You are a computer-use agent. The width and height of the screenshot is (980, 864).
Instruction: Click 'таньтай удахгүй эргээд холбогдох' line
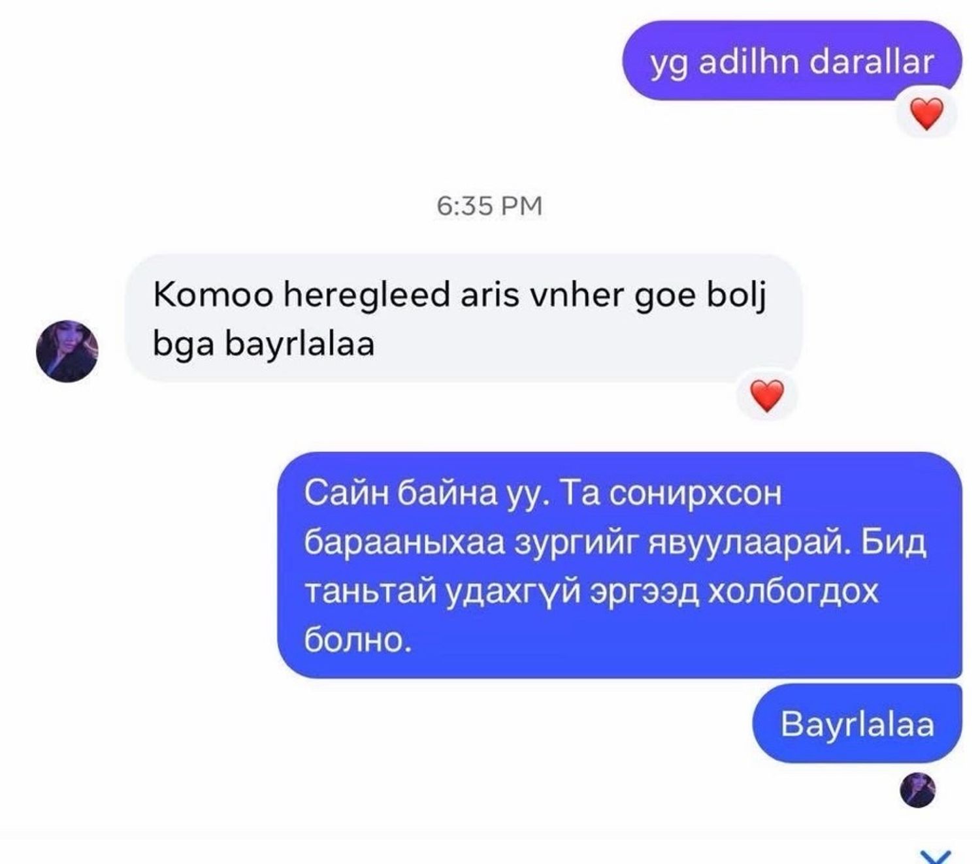pyautogui.click(x=591, y=592)
